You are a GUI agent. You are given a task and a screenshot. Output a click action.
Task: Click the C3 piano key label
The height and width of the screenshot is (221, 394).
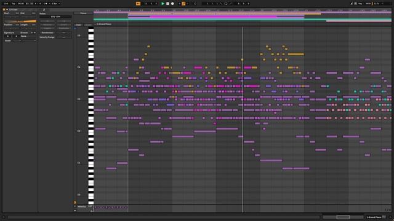click(79, 99)
